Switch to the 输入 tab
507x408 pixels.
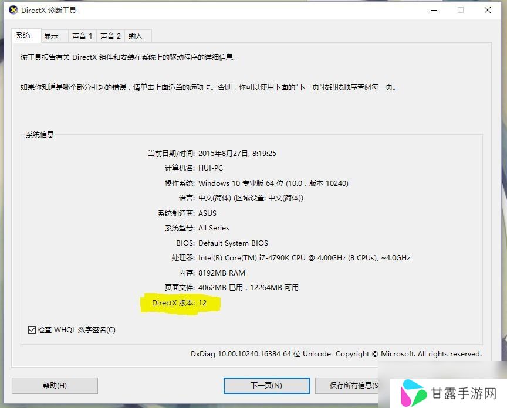[138, 36]
